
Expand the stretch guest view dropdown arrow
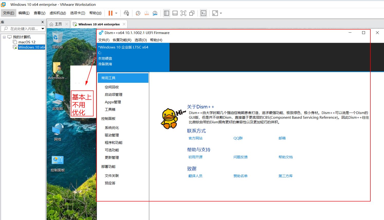[x=221, y=13]
